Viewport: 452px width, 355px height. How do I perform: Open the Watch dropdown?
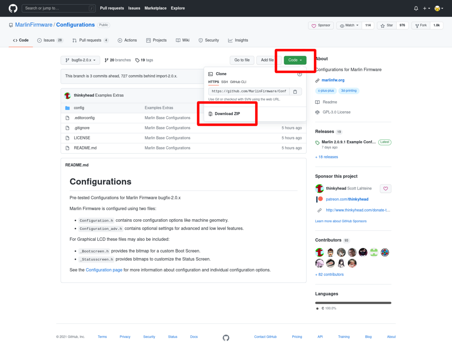[x=349, y=26]
